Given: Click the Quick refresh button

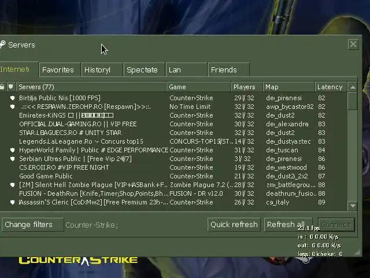Looking at the screenshot, I should click(234, 224).
